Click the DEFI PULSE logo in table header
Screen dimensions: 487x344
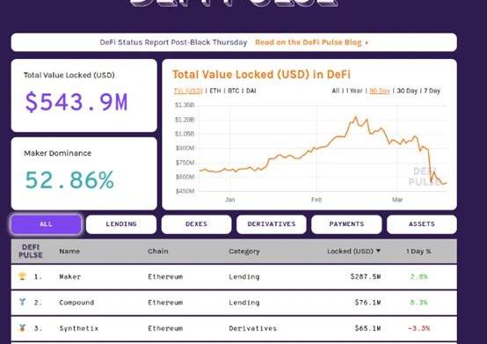click(31, 251)
